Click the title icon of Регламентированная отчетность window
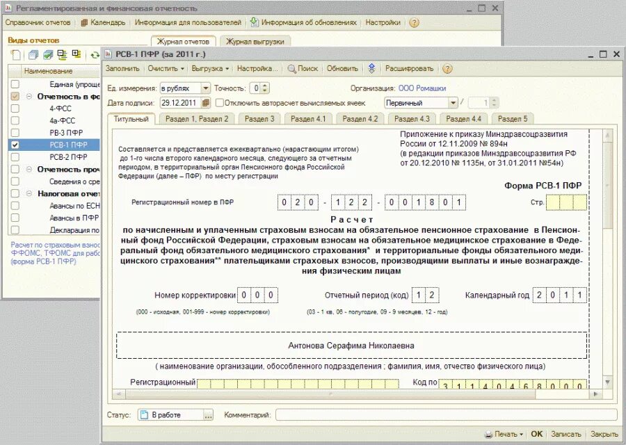Screen dimensions: 626x445 point(9,8)
